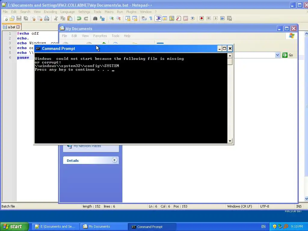Screen dimensions: 308x231
Task: Click the security shield tray icon
Action: coord(275,226)
